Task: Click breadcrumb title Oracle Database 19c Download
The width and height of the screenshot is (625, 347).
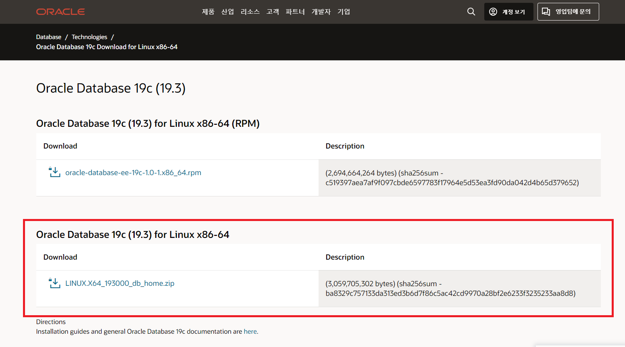Action: coord(107,47)
